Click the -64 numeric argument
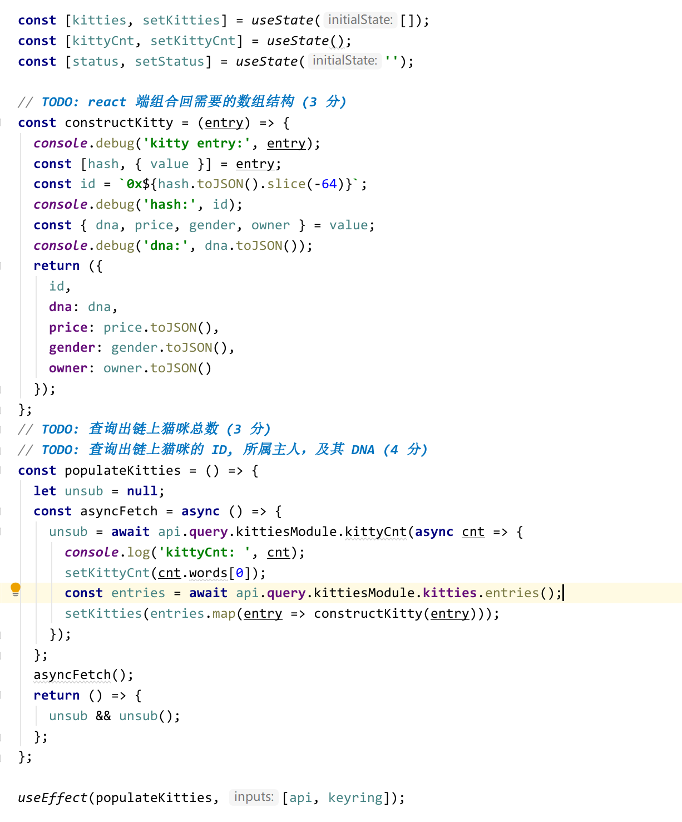The image size is (682, 822). [325, 184]
